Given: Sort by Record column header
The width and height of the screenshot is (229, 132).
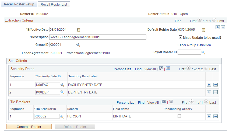Looking at the screenshot, I should (72, 109).
